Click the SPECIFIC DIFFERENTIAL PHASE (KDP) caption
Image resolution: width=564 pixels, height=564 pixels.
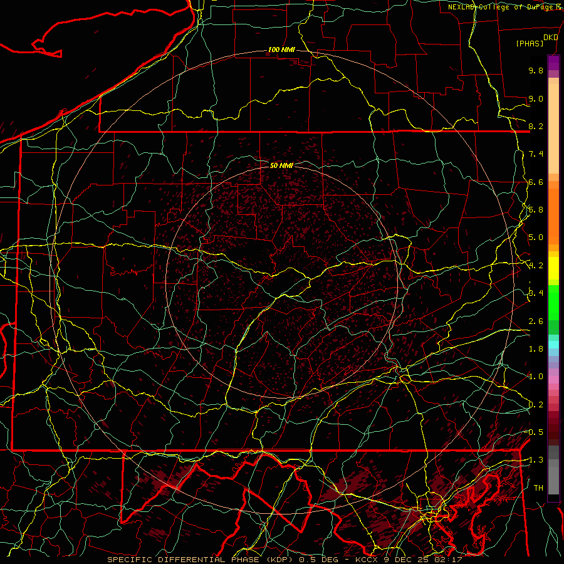(x=199, y=560)
